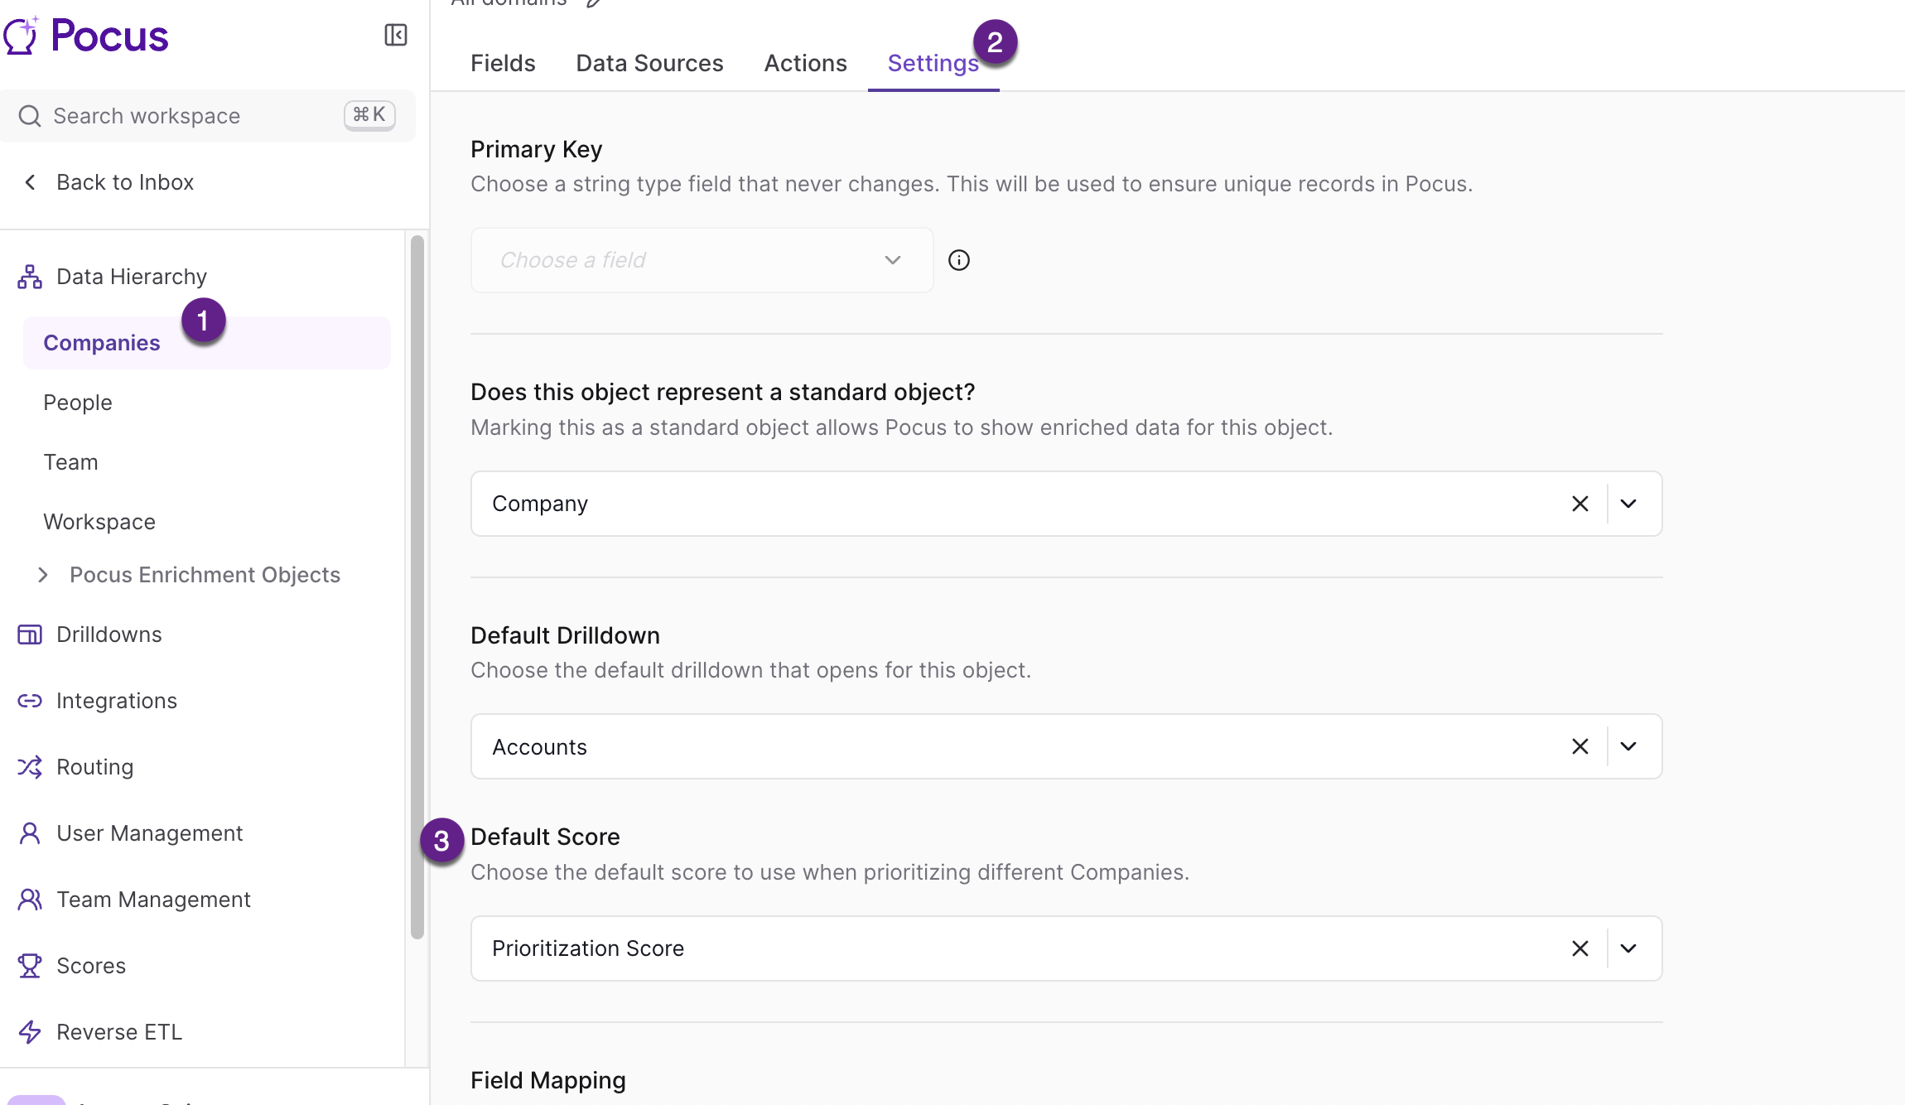Click the sidebar vertical scrollbar
The width and height of the screenshot is (1905, 1105).
point(417,586)
